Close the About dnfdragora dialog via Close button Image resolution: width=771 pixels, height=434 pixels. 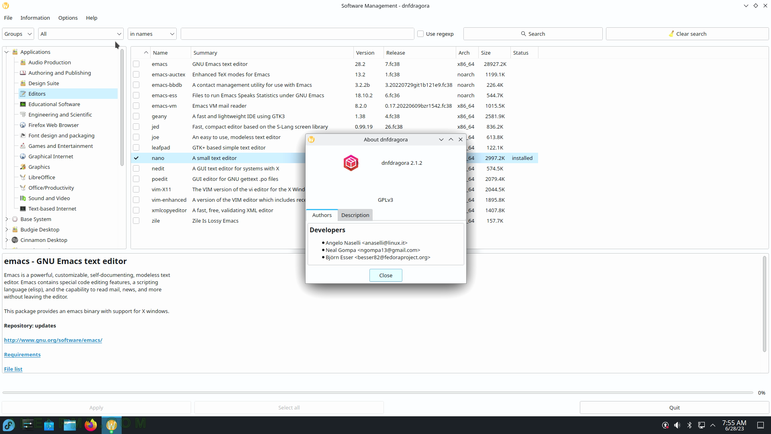pyautogui.click(x=385, y=275)
